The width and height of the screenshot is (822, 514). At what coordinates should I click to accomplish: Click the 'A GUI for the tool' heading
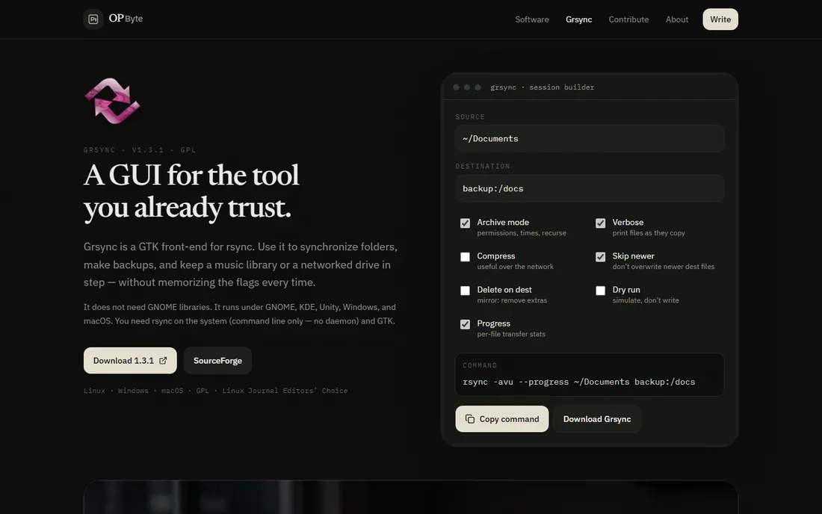point(191,175)
